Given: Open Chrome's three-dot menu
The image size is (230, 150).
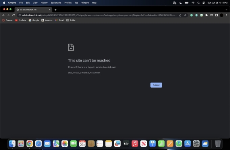Looking at the screenshot, I should click(x=226, y=15).
